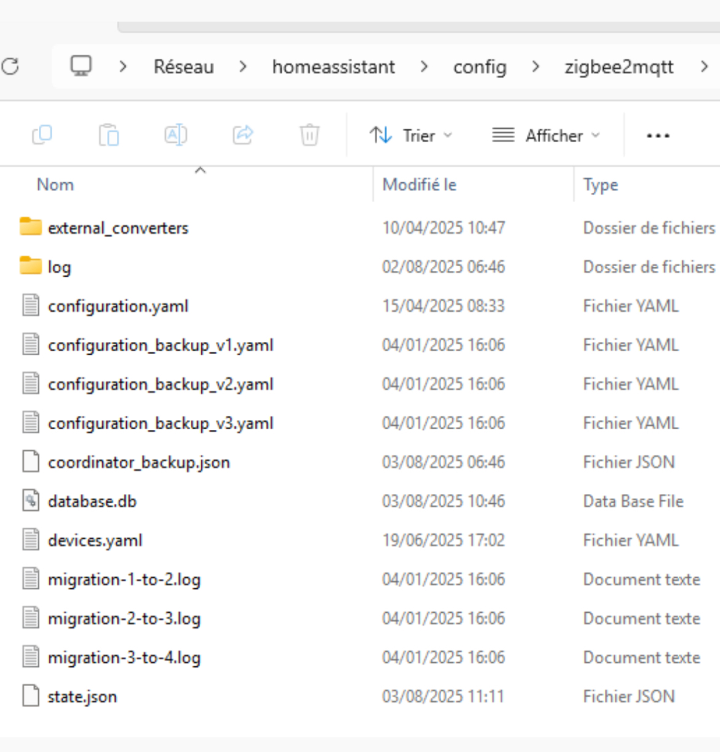
Task: Open the Afficher view dropdown
Action: [546, 135]
